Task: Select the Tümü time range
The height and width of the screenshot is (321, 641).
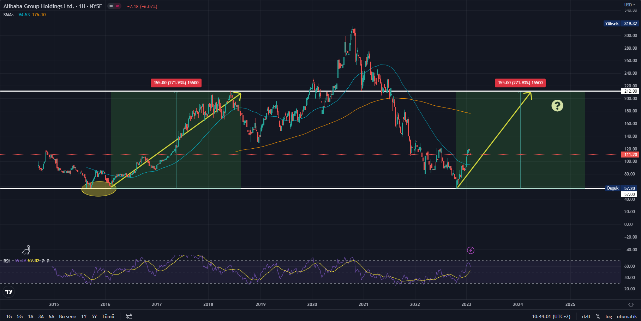Action: click(108, 316)
